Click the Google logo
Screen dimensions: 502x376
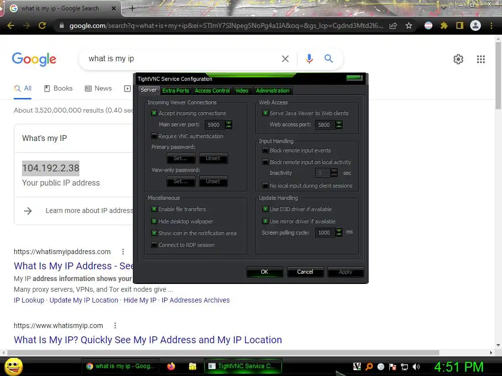point(34,59)
